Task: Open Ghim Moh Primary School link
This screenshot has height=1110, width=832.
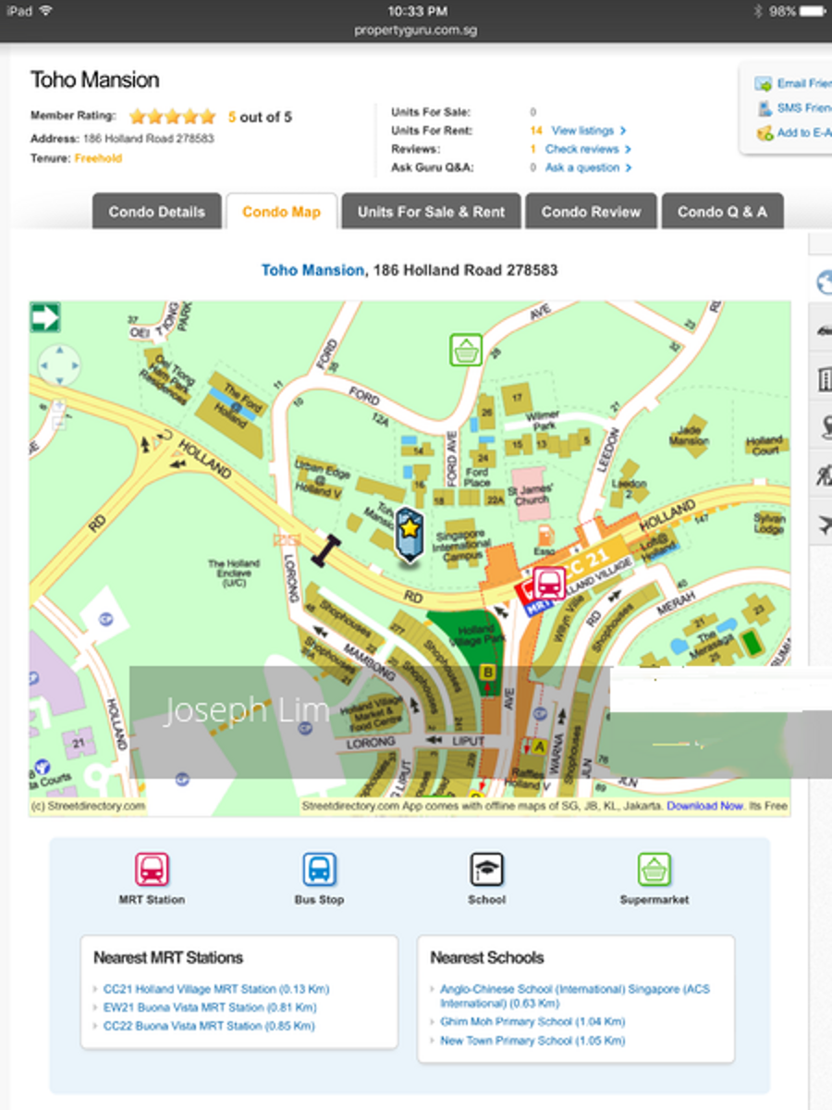Action: pos(532,1022)
